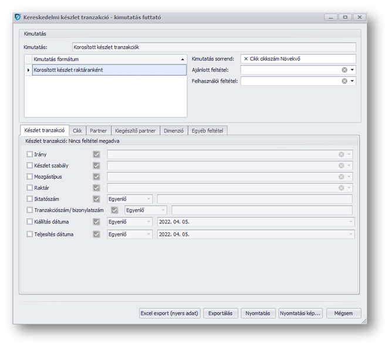Check the Kiállítás dátuma checkbox
392x349 pixels.
(30, 222)
